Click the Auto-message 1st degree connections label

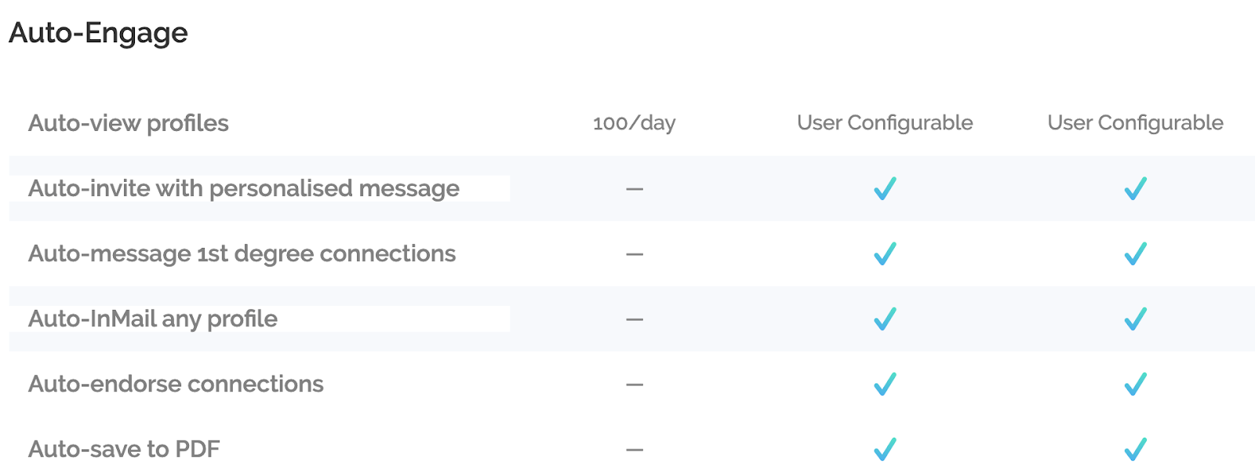click(x=242, y=253)
